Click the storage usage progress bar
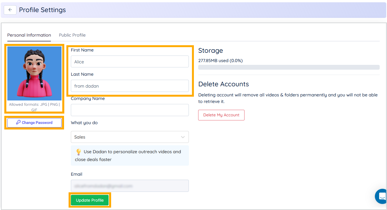Screen dimensions: 387x210 [289, 67]
